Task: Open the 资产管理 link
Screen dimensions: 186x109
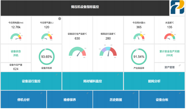Action: [x=170, y=67]
